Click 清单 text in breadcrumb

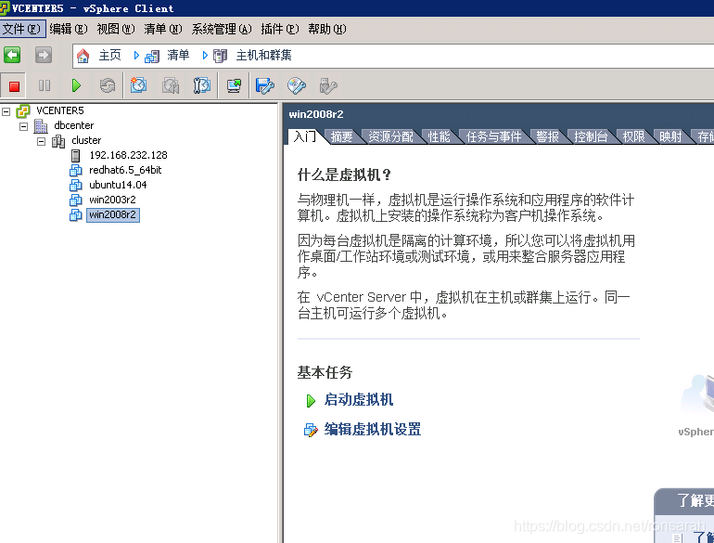coord(178,56)
